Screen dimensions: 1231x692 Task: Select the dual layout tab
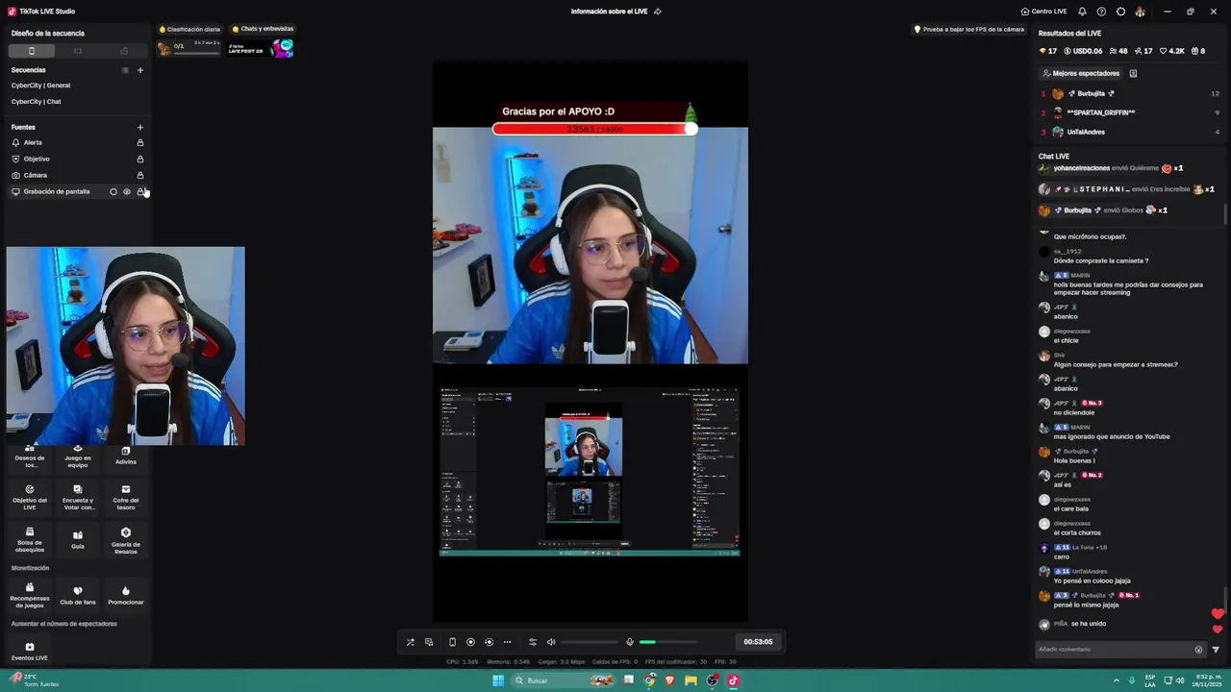coord(124,51)
